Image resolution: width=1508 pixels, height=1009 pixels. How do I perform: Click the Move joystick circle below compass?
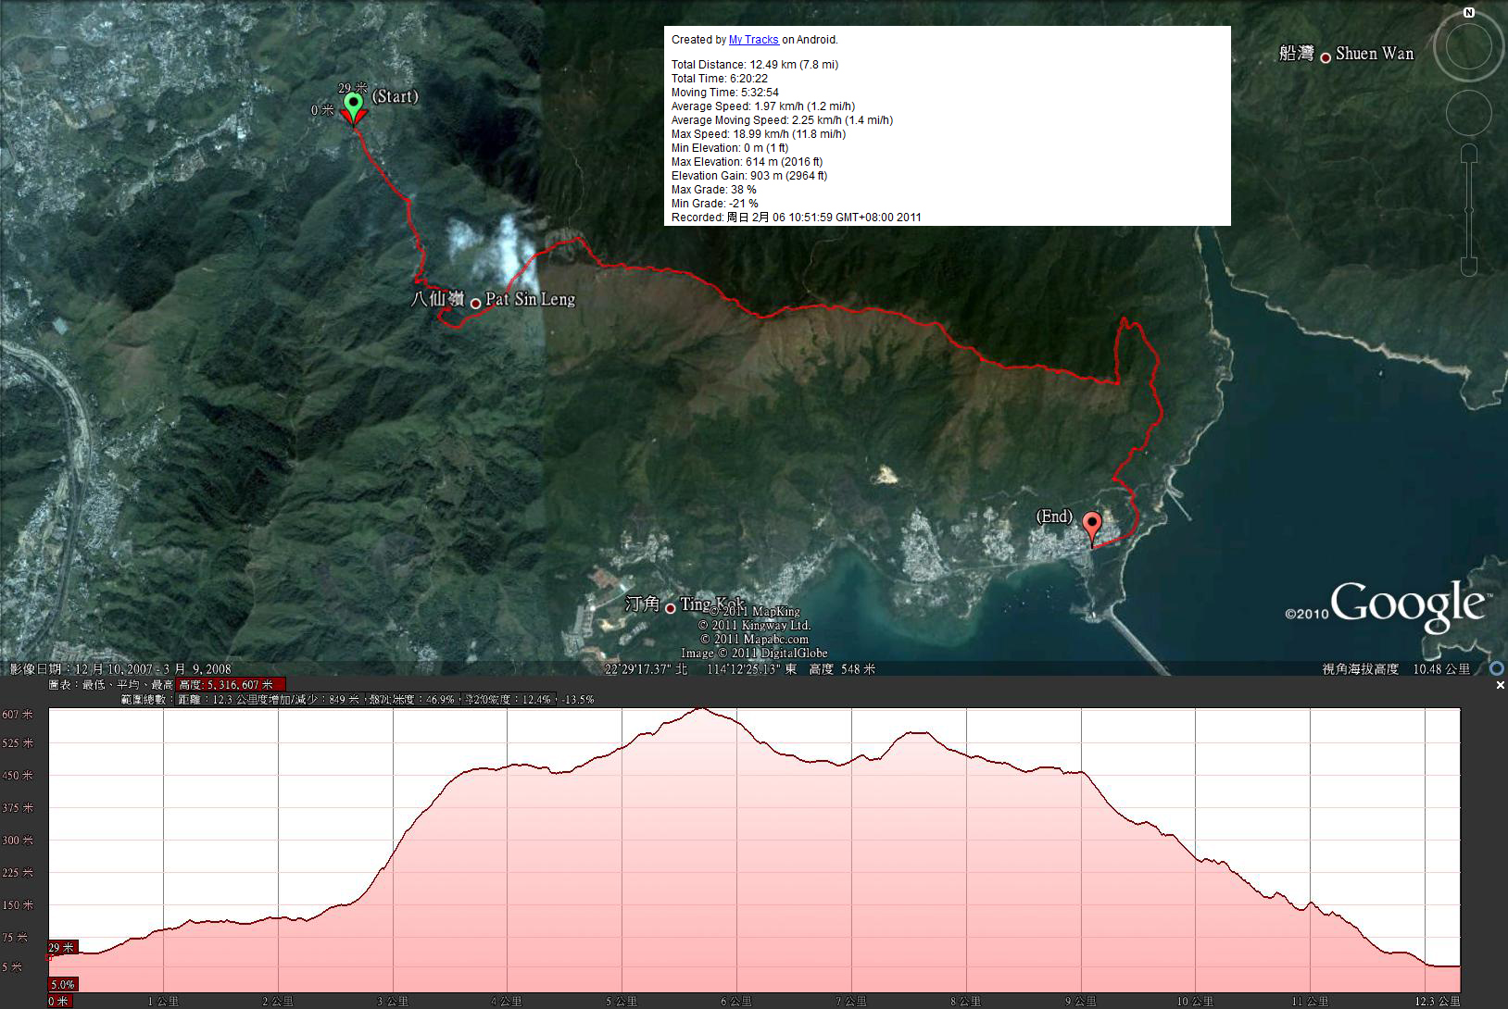[1469, 113]
